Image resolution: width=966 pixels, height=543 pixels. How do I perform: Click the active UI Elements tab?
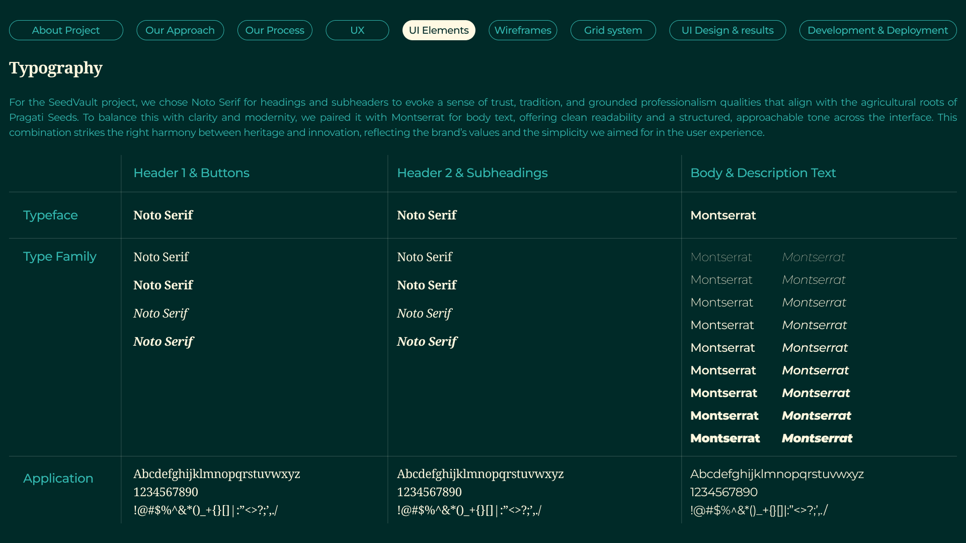(x=439, y=30)
